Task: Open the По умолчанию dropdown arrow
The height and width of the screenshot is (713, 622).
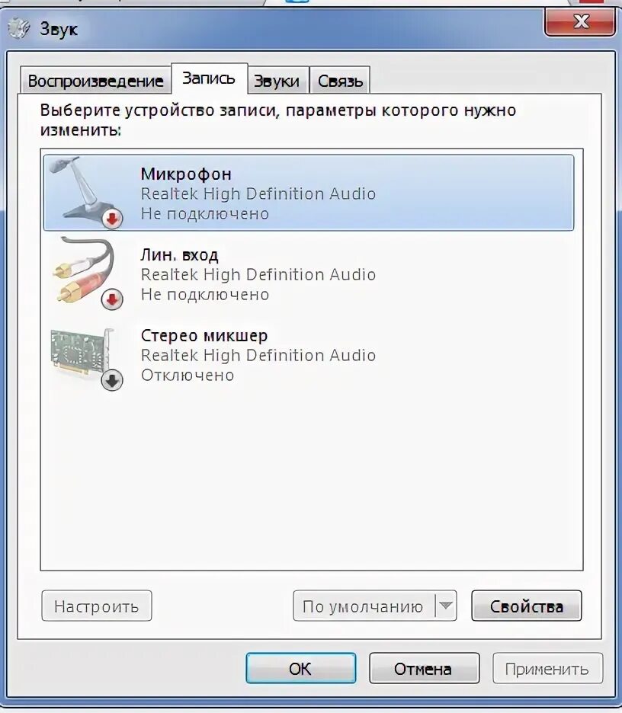Action: click(x=446, y=606)
